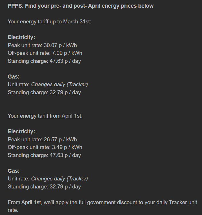202x215 pixels.
Task: Click the gas unit rate line from April
Action: pyautogui.click(x=48, y=179)
